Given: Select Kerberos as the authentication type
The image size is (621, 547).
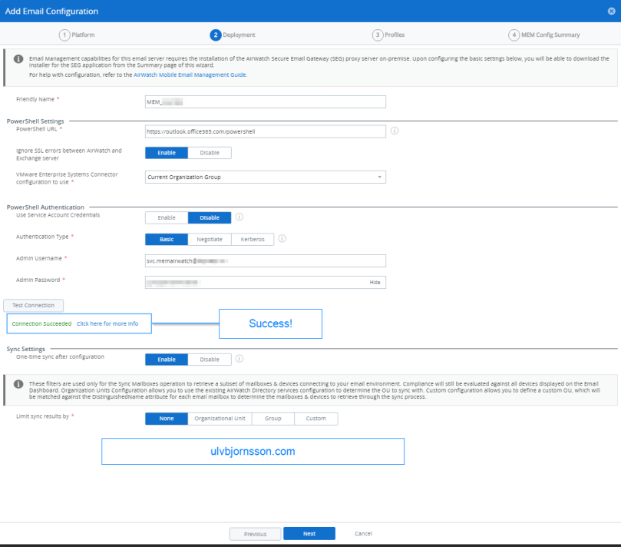Looking at the screenshot, I should [x=253, y=239].
